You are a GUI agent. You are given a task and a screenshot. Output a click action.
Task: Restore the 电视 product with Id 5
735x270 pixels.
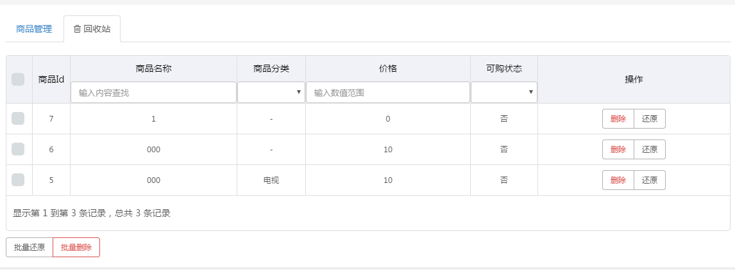tap(650, 180)
